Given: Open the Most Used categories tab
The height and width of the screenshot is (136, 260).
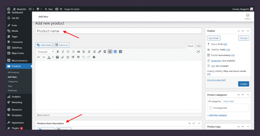Looking at the screenshot, I should pyautogui.click(x=229, y=101).
